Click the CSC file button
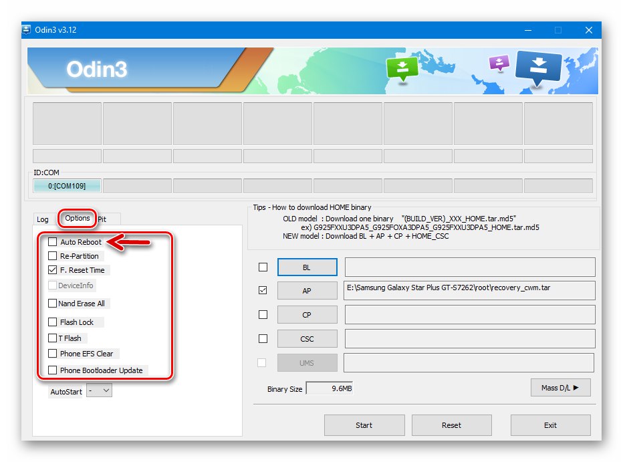Viewport: 623px width, 462px height. 307,339
